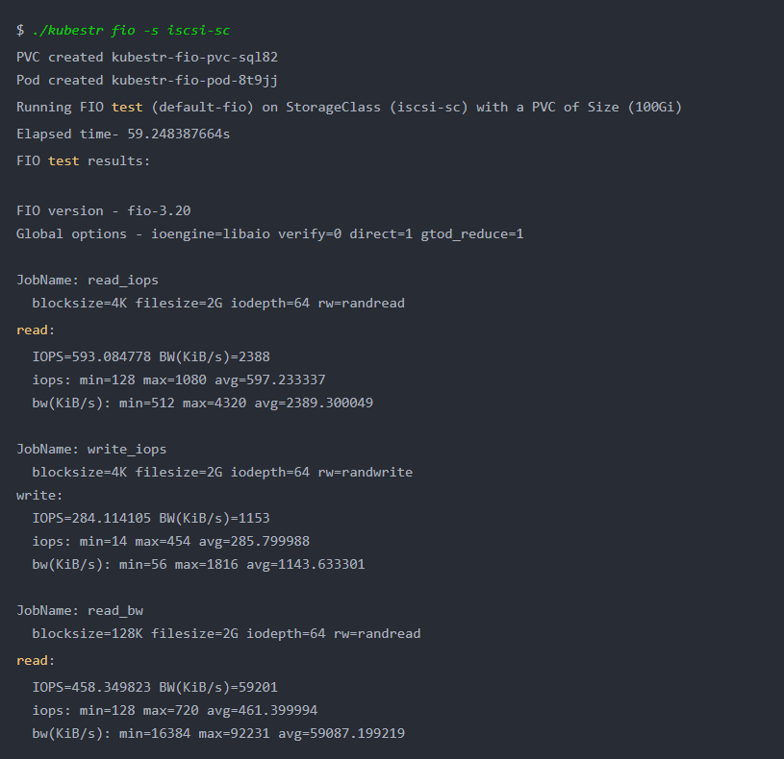
Task: Click the PVC name kubestr-fio-pvc-sql82
Action: point(194,57)
